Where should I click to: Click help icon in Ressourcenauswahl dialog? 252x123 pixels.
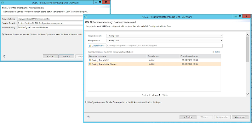coord(88,117)
